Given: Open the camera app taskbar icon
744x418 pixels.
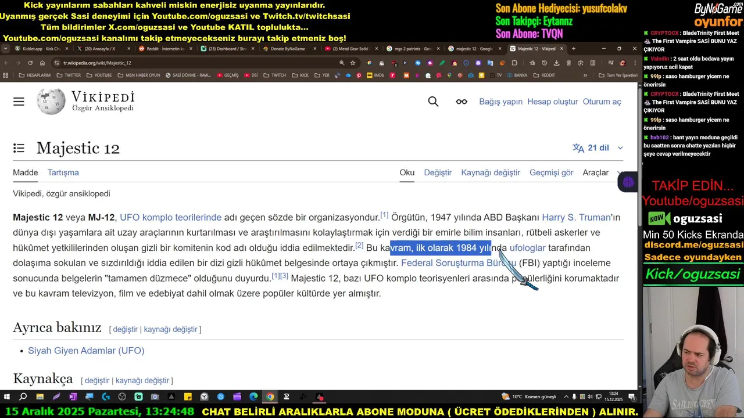Looking at the screenshot, I should coord(155,397).
